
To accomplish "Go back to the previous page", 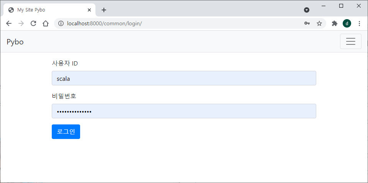I will point(9,23).
